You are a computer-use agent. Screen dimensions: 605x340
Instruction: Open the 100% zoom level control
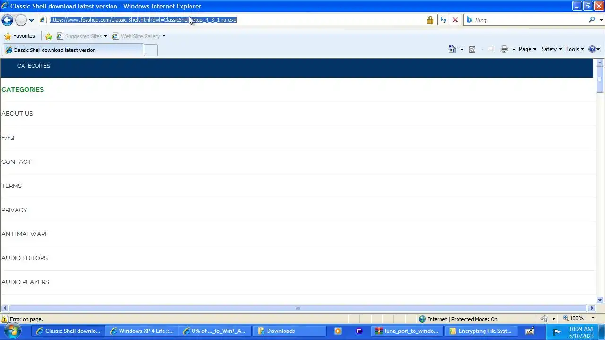(x=578, y=319)
